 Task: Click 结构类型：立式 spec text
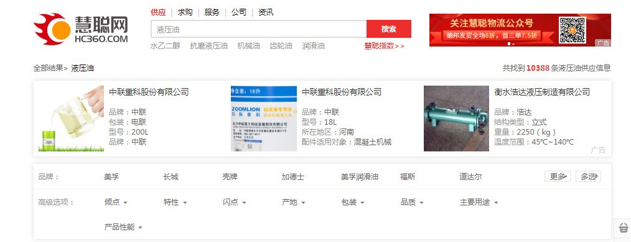coord(520,122)
